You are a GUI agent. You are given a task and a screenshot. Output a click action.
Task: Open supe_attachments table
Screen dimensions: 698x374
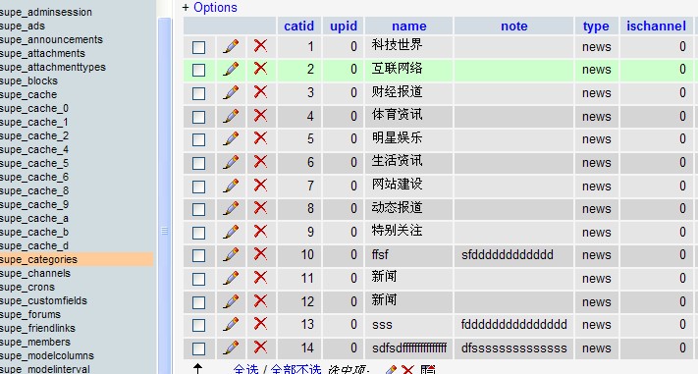42,53
